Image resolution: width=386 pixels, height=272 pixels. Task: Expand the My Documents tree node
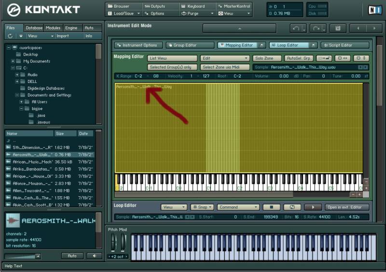[13, 61]
